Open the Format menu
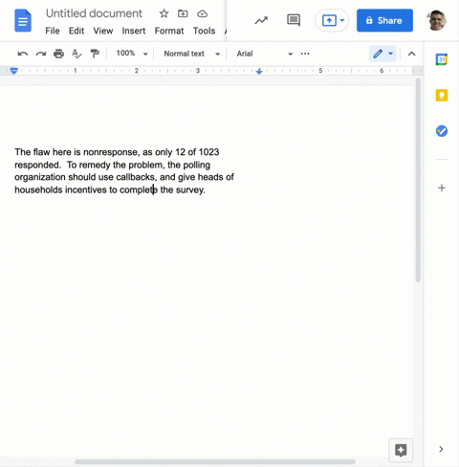 pyautogui.click(x=169, y=31)
